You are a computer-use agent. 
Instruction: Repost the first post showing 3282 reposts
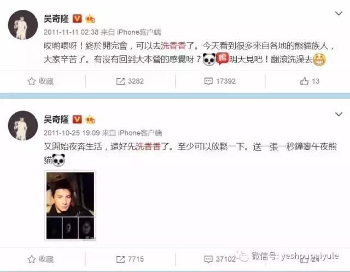[x=130, y=81]
